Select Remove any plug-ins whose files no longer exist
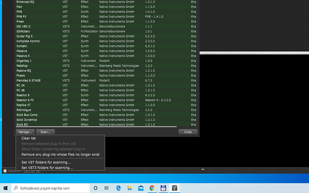309x193 pixels. point(60,154)
